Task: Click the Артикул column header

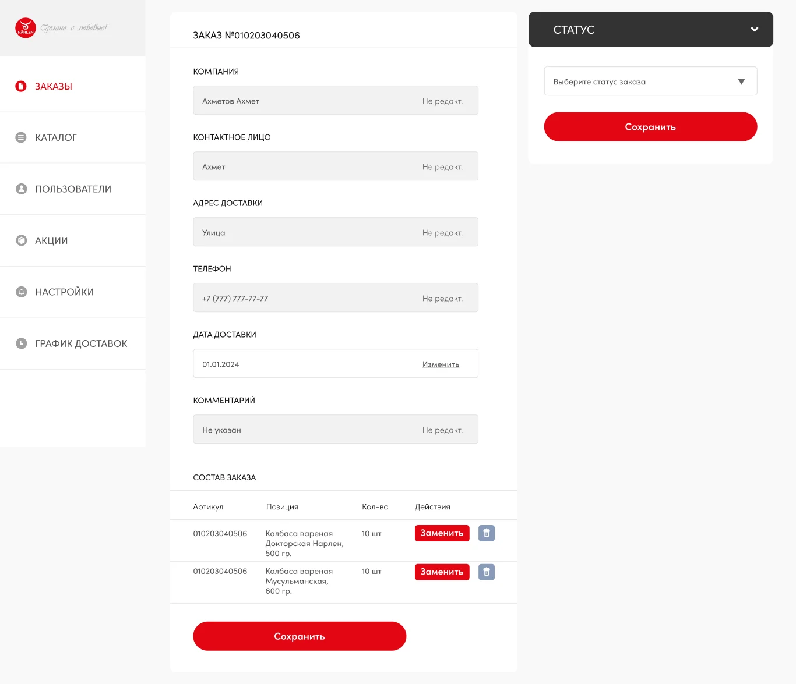Action: (x=208, y=506)
